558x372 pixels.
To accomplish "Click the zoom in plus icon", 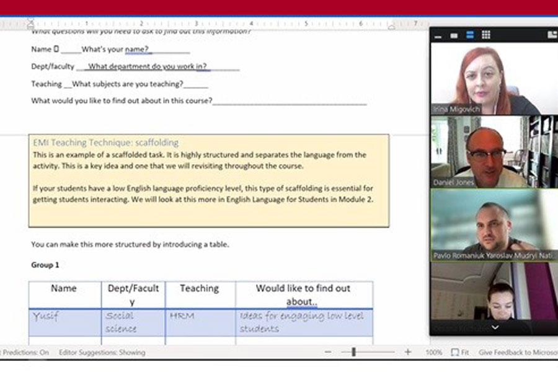I will (407, 352).
